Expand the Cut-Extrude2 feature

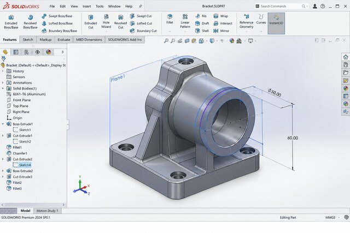3,159
